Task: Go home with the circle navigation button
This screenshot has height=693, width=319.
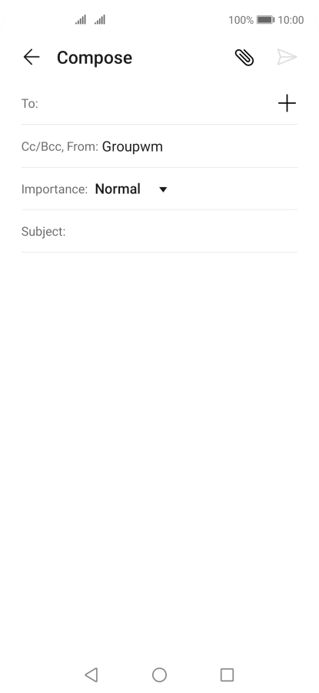Action: click(x=159, y=675)
